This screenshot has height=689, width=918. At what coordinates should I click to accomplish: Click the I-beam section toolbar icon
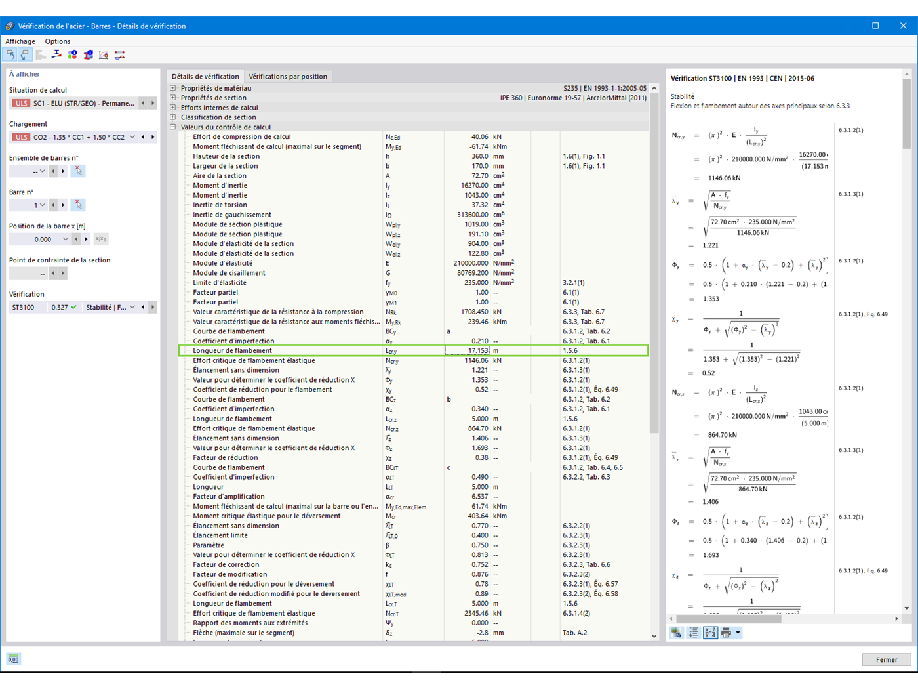pos(56,55)
